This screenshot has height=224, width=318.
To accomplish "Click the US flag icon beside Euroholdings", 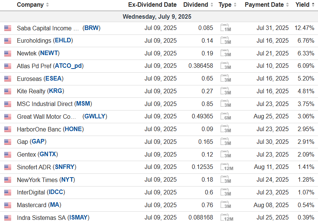I will click(x=8, y=41).
